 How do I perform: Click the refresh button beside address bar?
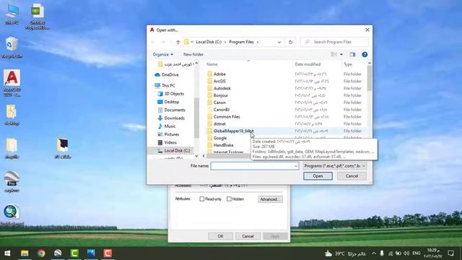coord(290,42)
